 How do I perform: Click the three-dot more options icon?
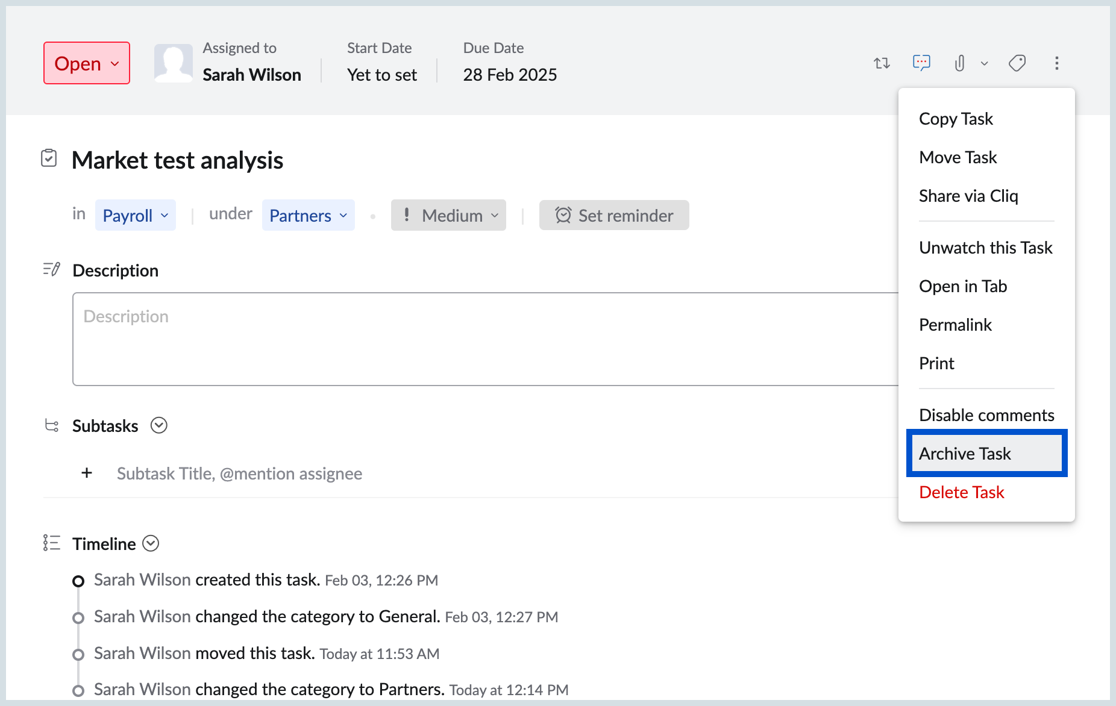pyautogui.click(x=1056, y=63)
